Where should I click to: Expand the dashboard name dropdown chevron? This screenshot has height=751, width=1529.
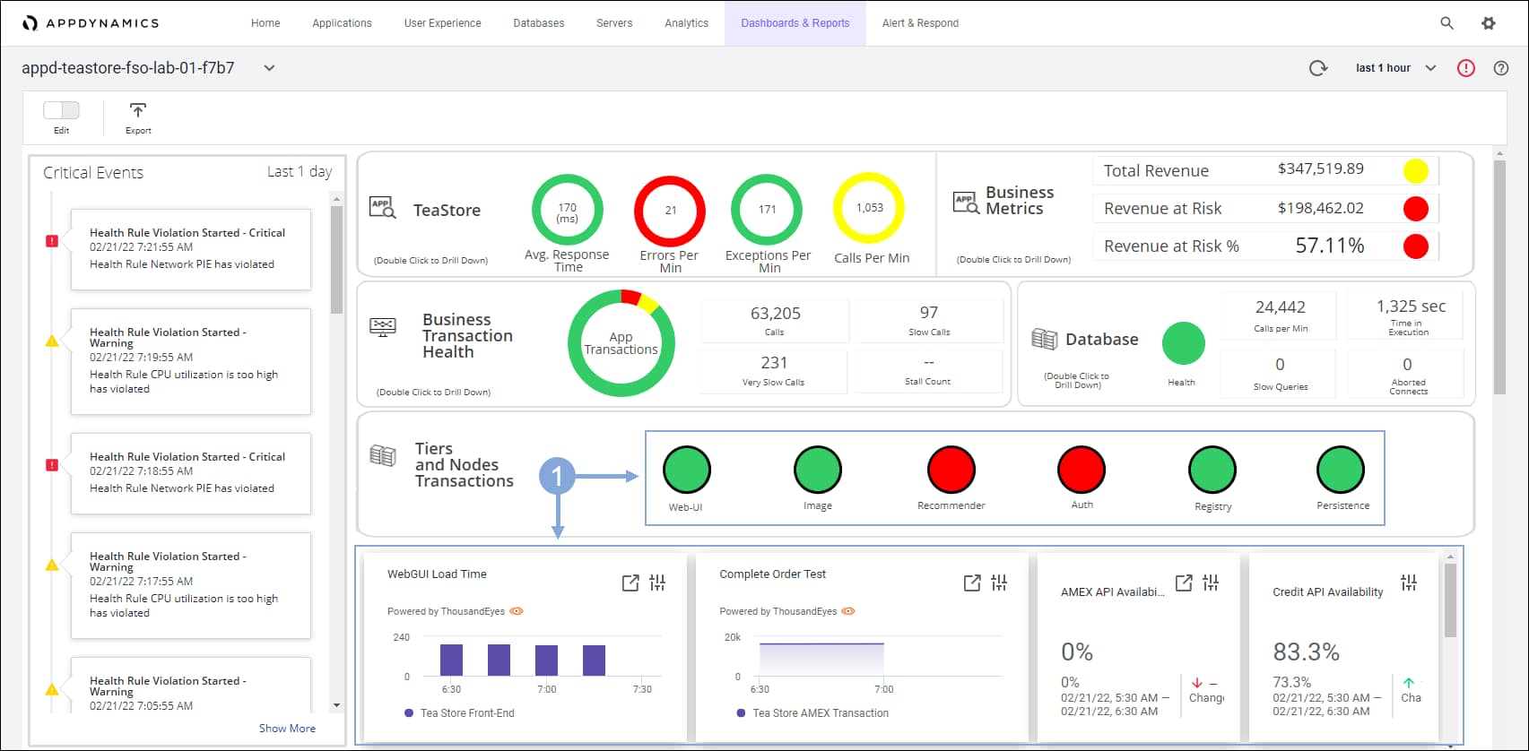pyautogui.click(x=269, y=68)
